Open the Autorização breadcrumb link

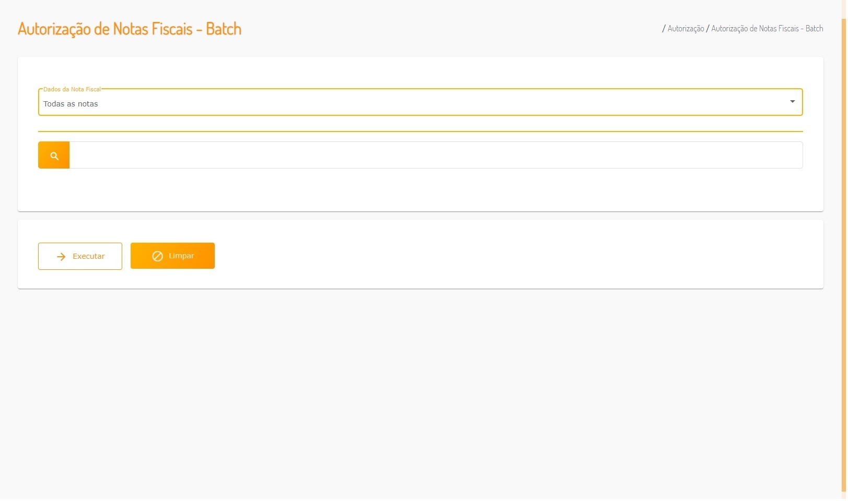pos(686,29)
